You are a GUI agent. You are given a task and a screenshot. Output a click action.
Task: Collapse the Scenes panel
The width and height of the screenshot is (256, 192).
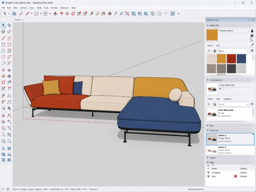208,130
